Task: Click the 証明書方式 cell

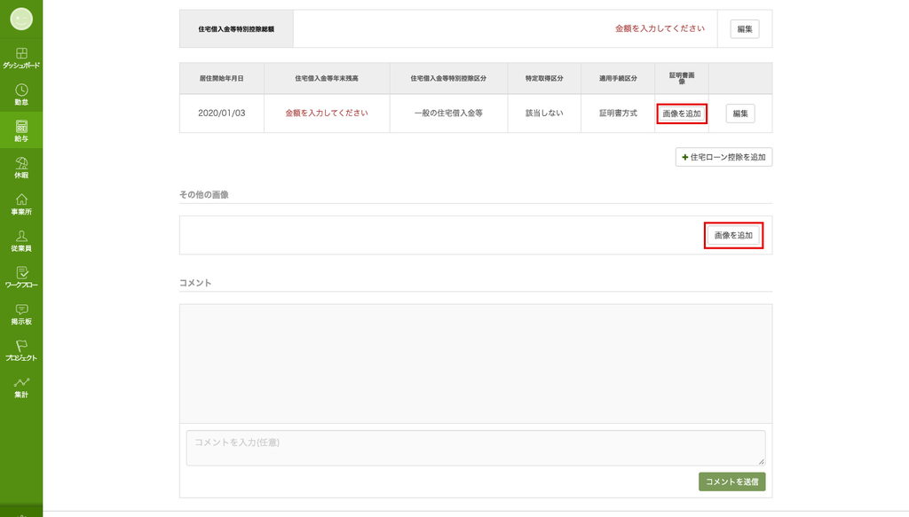Action: click(618, 113)
